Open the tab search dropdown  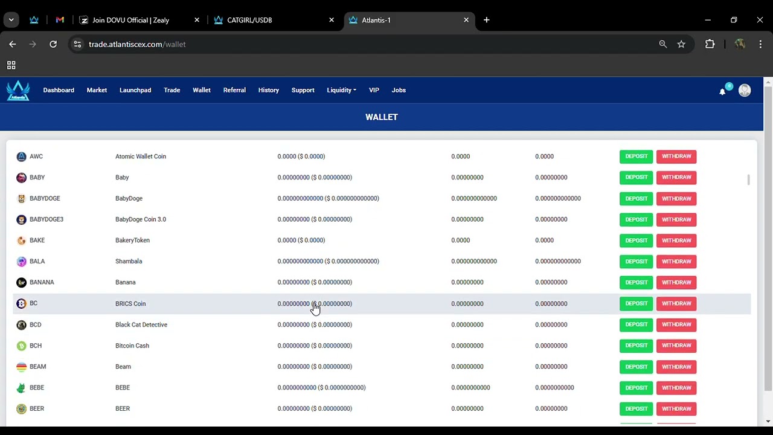(11, 20)
